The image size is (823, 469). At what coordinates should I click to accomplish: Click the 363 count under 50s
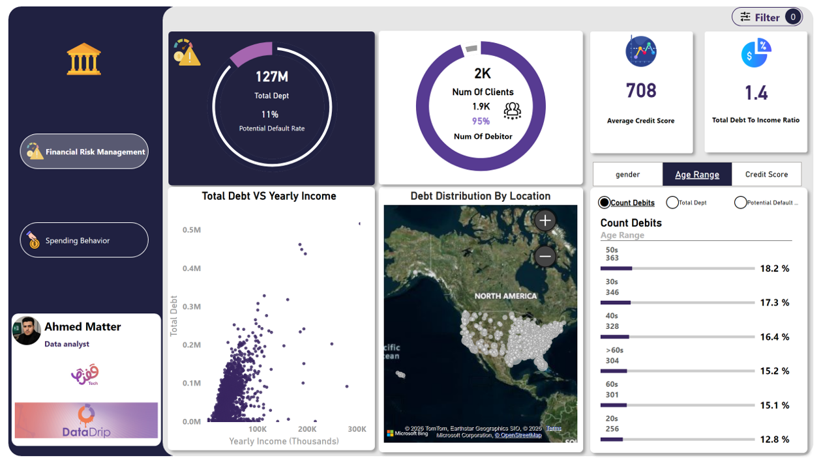click(612, 258)
